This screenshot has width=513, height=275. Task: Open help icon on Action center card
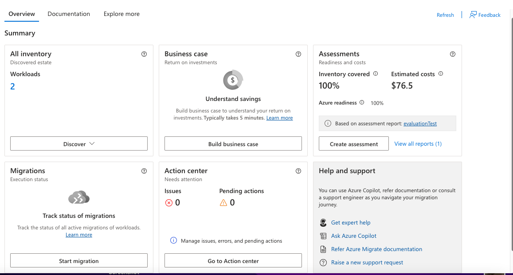[x=298, y=171]
